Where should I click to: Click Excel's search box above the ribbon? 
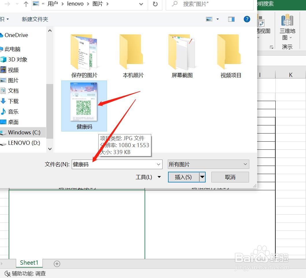pos(266,4)
